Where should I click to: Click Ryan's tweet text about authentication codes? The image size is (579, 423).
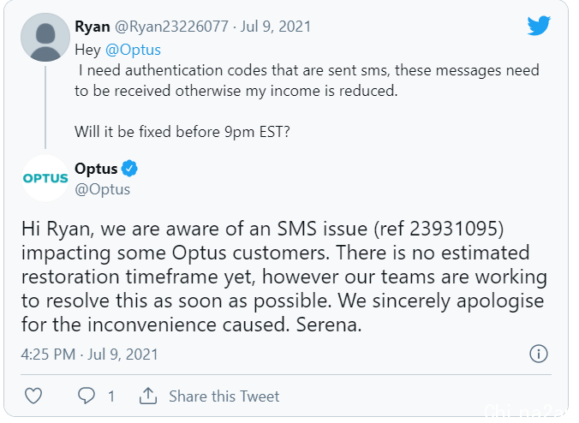tap(307, 80)
